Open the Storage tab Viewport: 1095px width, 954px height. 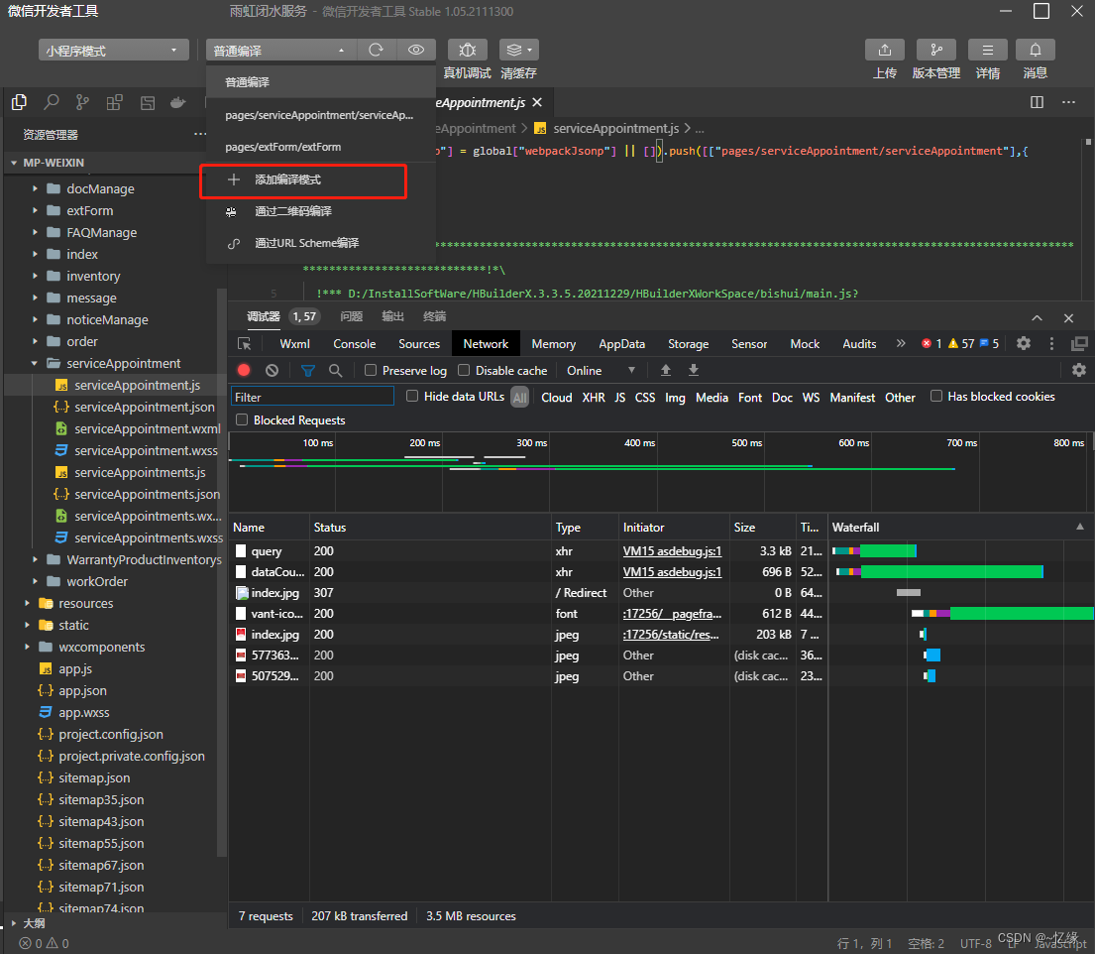tap(688, 344)
